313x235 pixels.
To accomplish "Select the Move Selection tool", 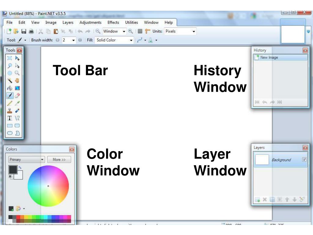I will (x=17, y=66).
